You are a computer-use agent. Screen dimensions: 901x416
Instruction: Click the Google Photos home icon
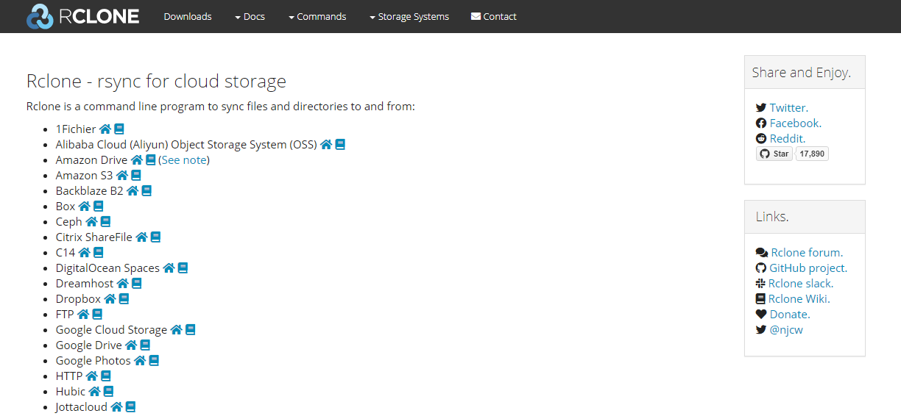[140, 361]
